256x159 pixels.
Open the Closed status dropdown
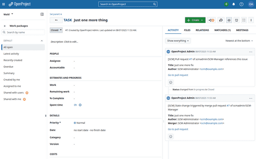pos(56,30)
